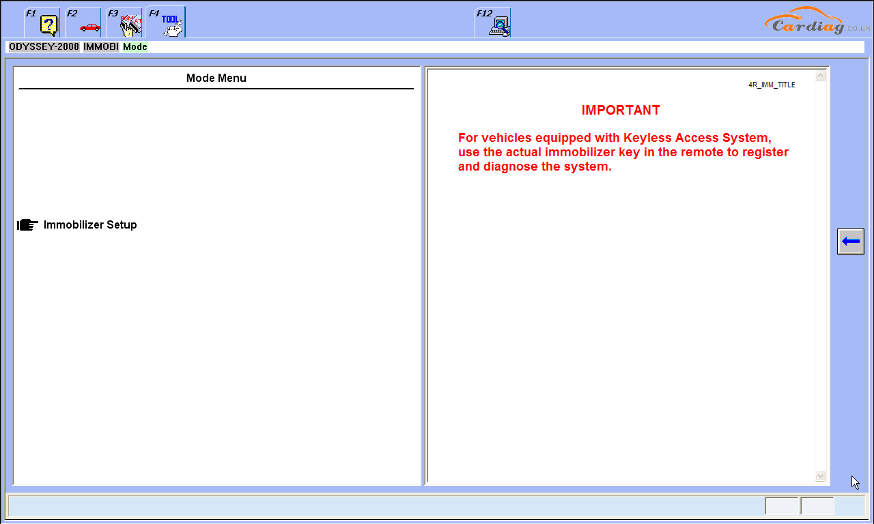Click the left status box at the bottom

point(783,506)
